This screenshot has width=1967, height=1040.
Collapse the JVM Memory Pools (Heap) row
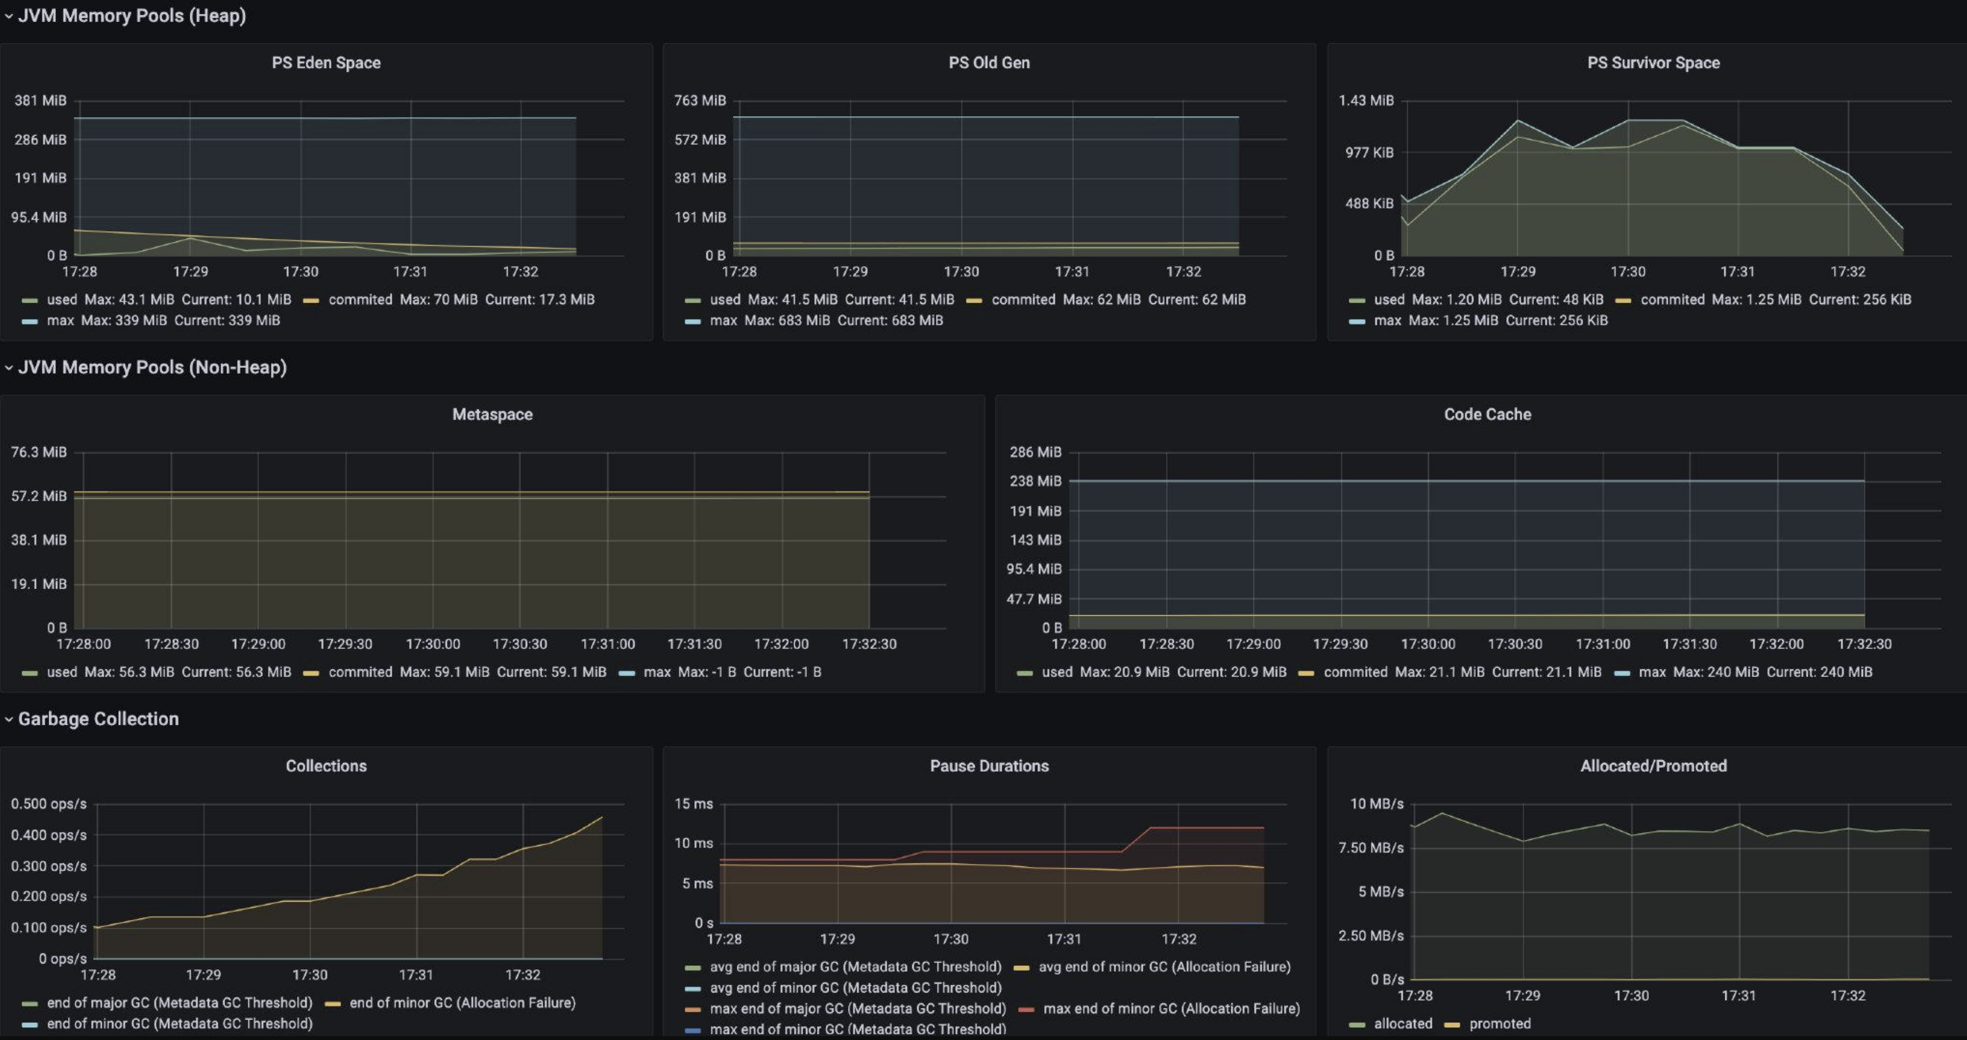131,16
